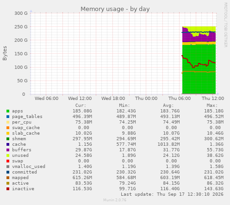The width and height of the screenshot is (230, 205).
Task: Click the per_cpu pale yellow legend swatch
Action: (x=8, y=122)
